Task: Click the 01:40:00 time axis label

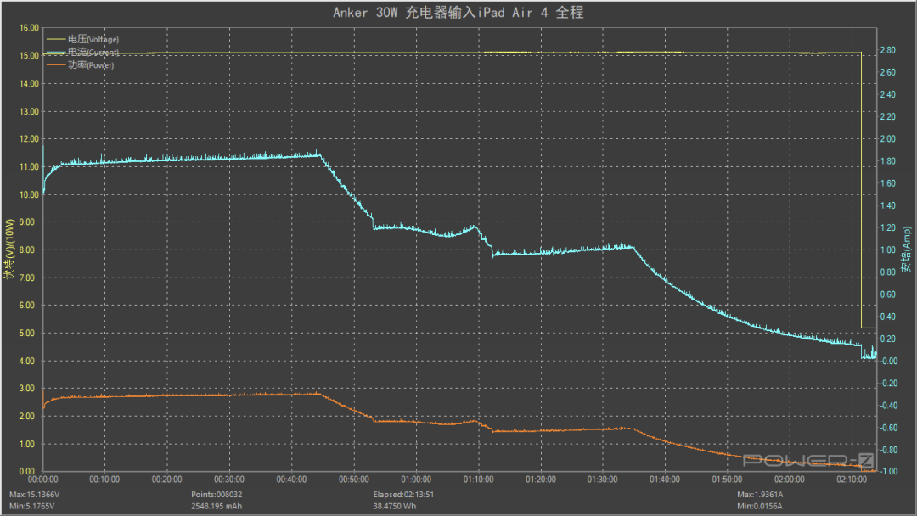Action: click(x=665, y=480)
